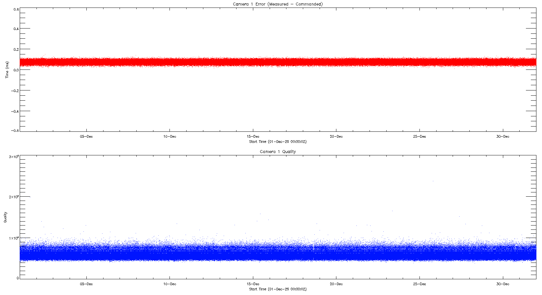Select the 1×10⁴ y-axis value on quality chart
This screenshot has width=542, height=295.
point(14,238)
